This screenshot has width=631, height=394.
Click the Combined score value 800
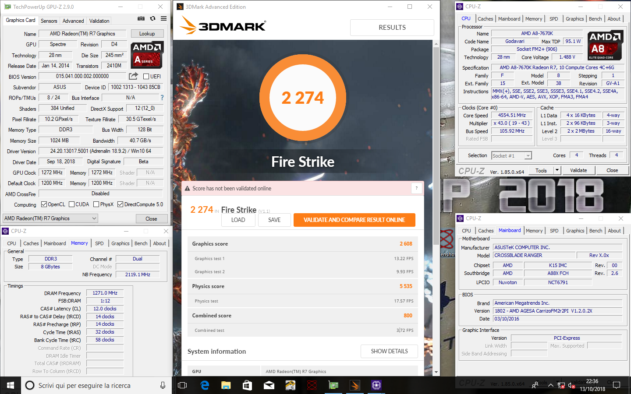[408, 316]
